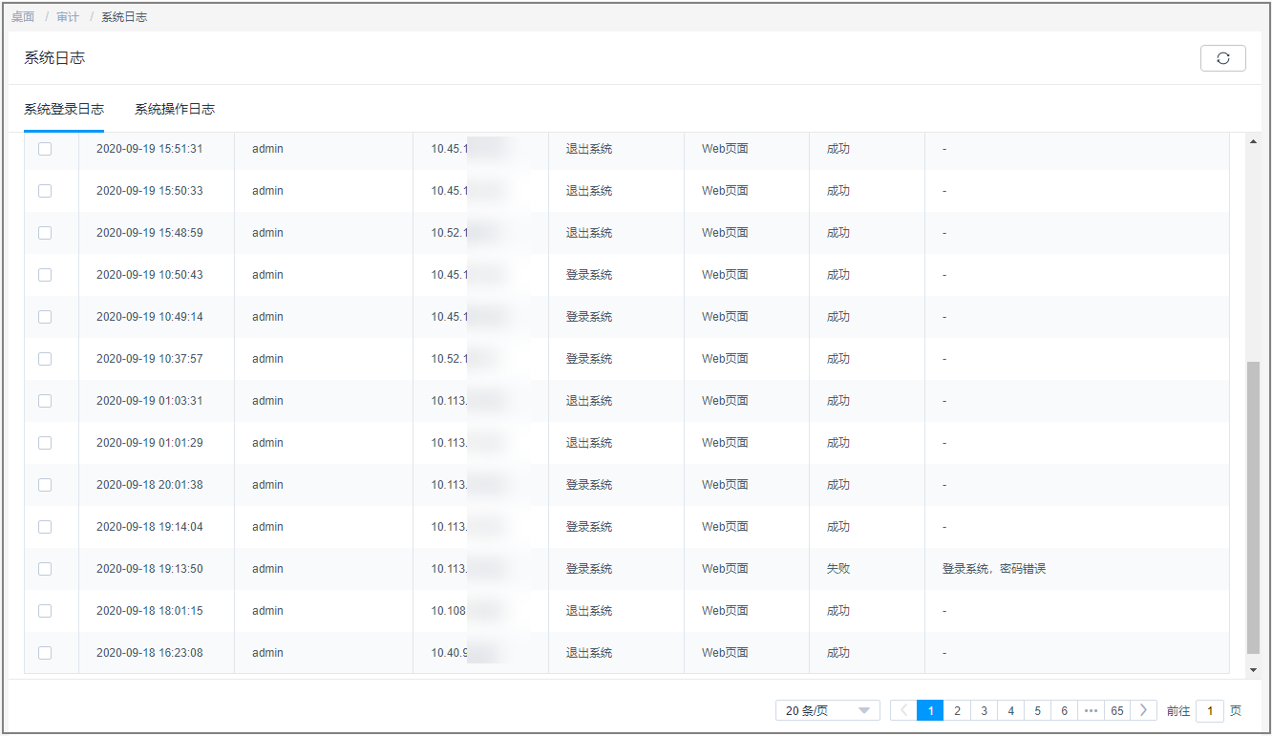Open 桌面 breadcrumb link

(x=23, y=17)
